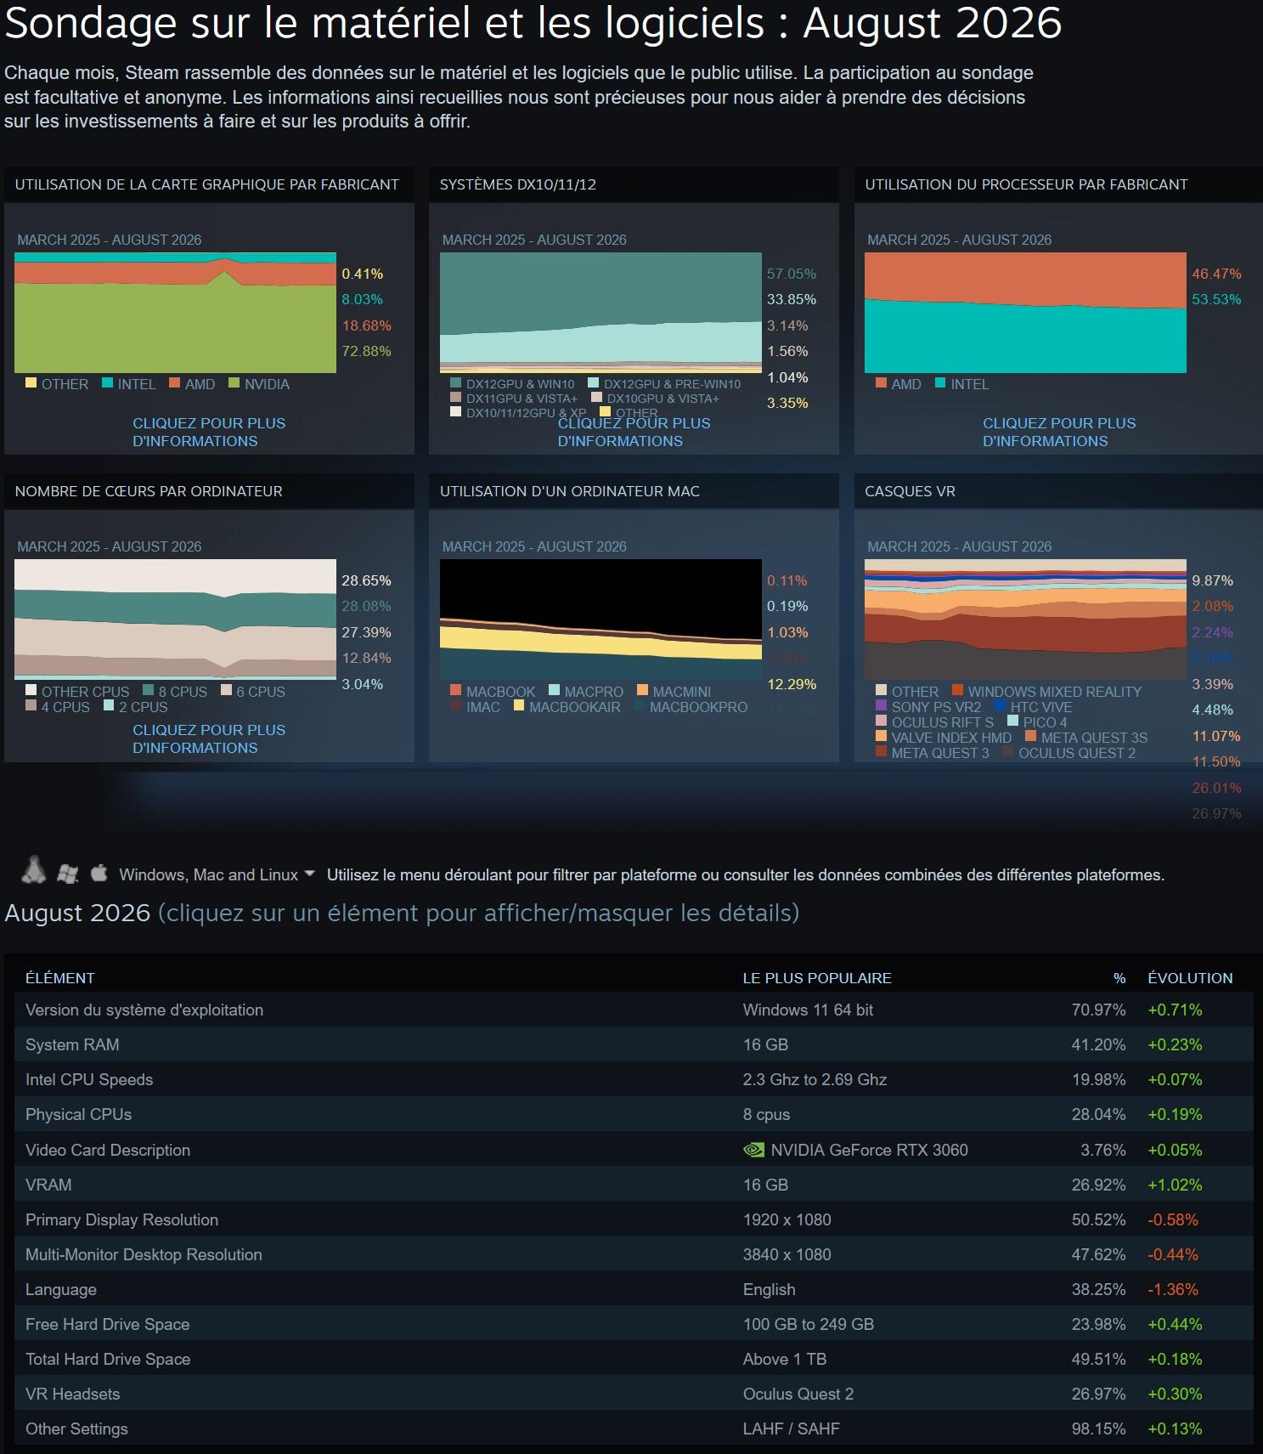
Task: Click the 'Utilisation de la carte graphique par fabricant' header
Action: coord(207,184)
